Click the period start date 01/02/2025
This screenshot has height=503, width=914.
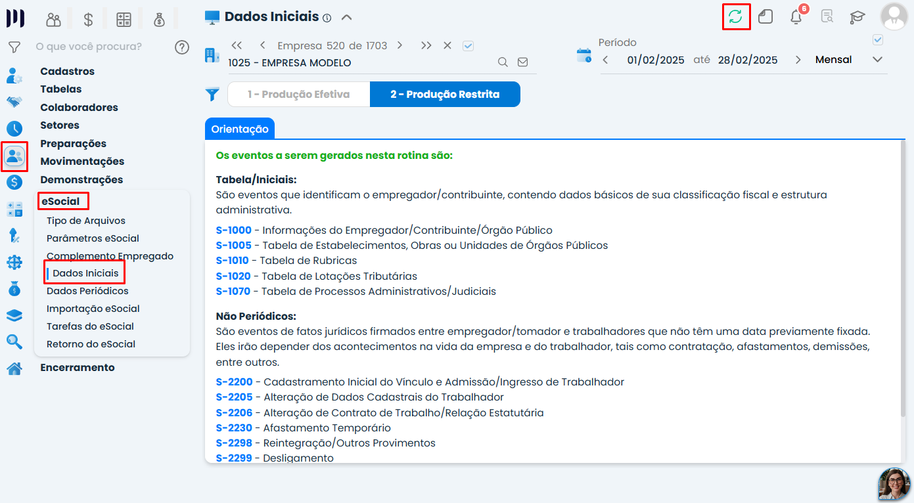point(656,60)
